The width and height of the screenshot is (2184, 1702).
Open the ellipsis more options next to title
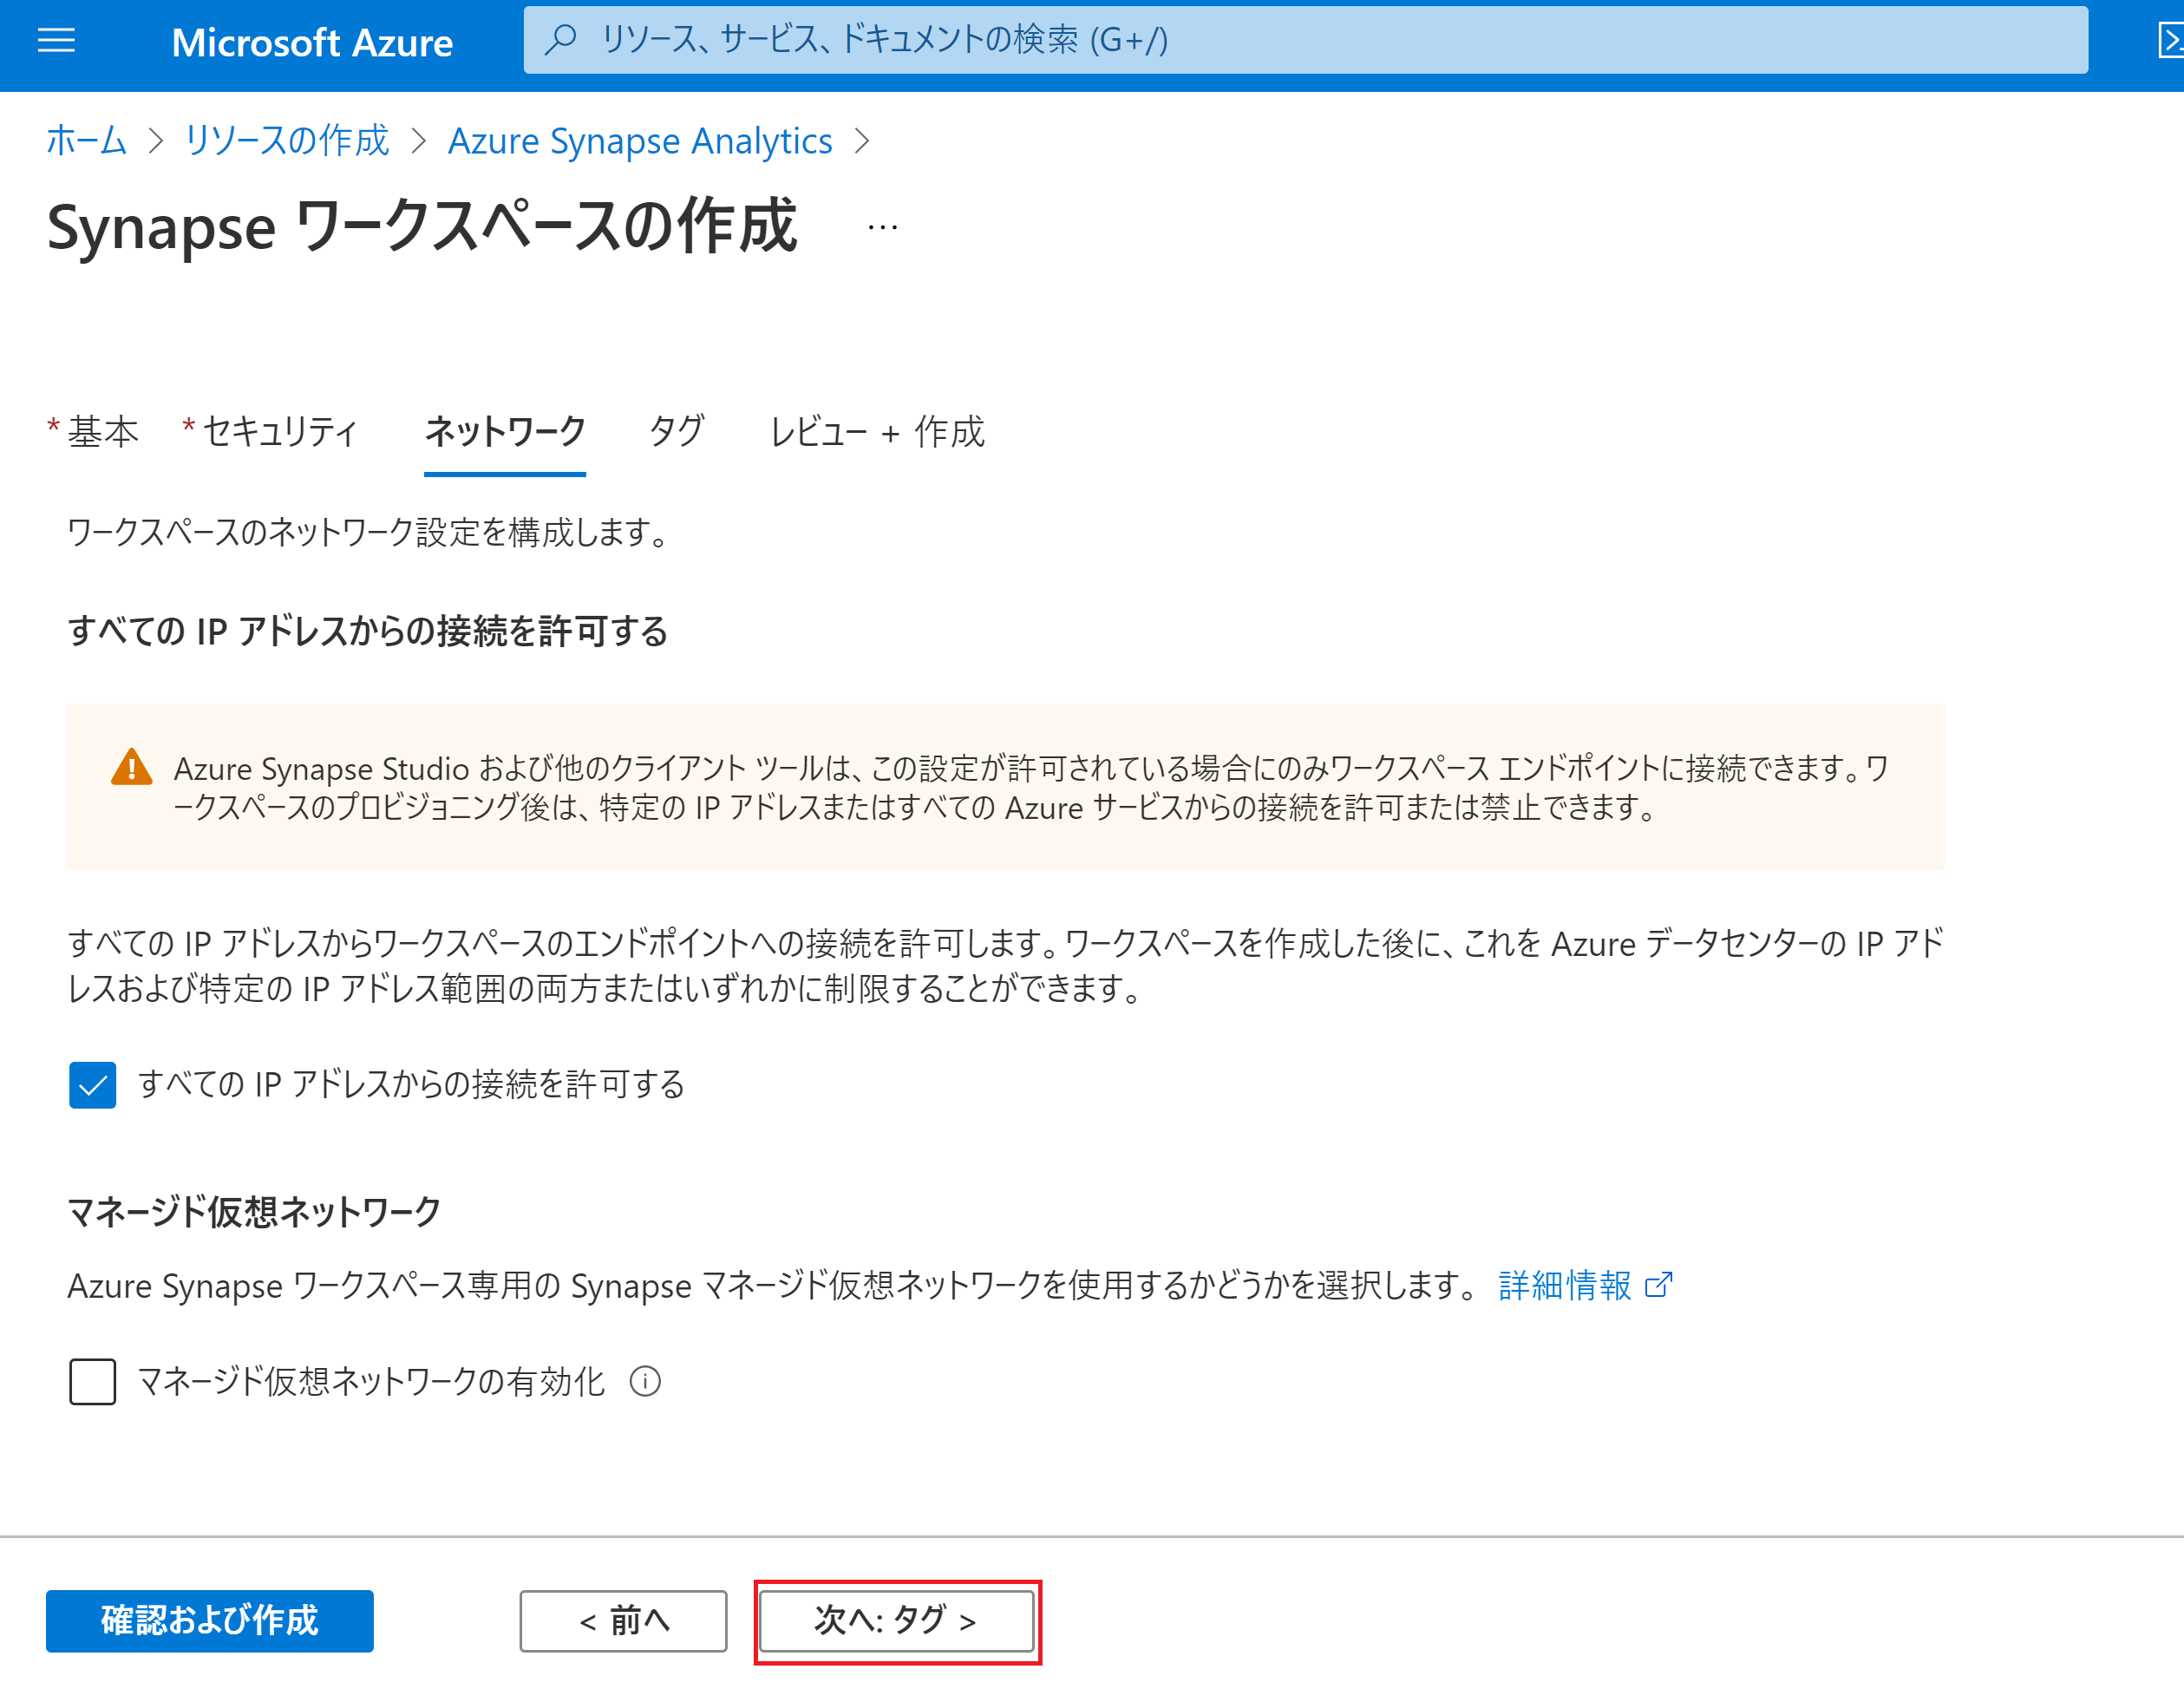coord(882,228)
